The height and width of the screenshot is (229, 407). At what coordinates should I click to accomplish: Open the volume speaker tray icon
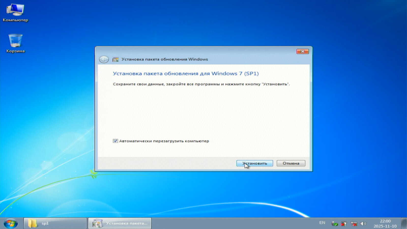point(363,223)
